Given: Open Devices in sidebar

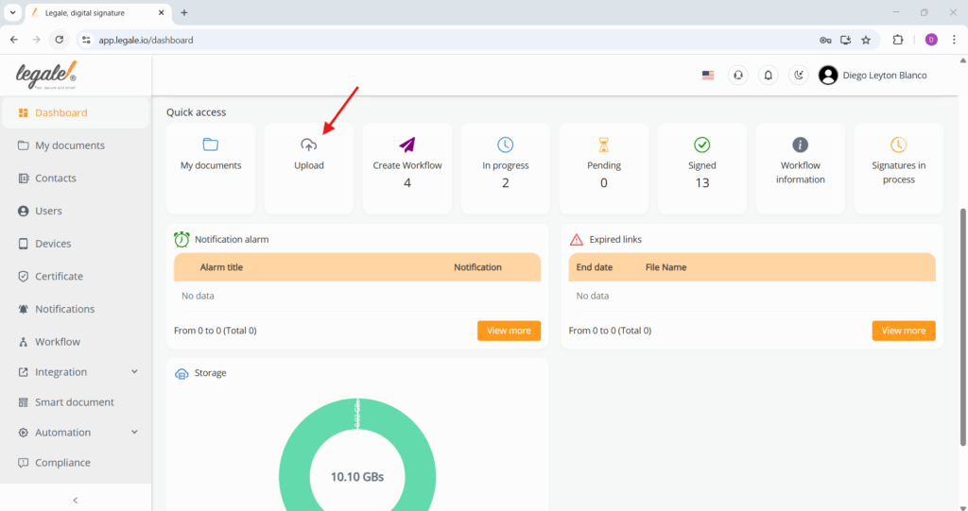Looking at the screenshot, I should (x=76, y=244).
